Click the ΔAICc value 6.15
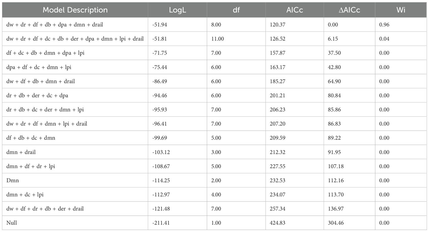Viewport: 429px width, 232px height. tap(333, 39)
